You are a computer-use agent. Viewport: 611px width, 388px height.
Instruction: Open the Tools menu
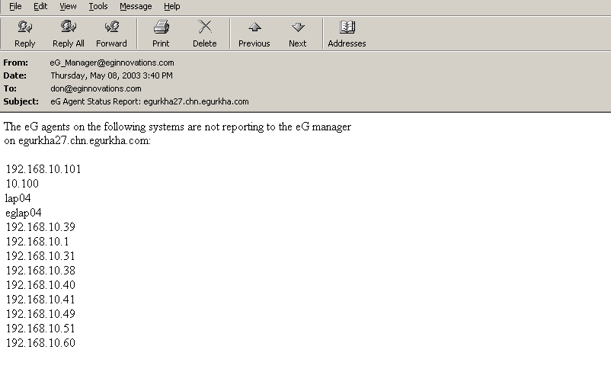(x=98, y=6)
